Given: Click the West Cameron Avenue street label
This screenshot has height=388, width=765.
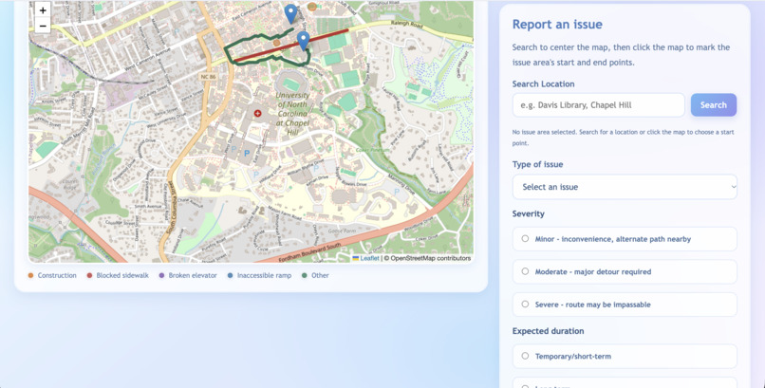Looking at the screenshot, I should [147, 61].
